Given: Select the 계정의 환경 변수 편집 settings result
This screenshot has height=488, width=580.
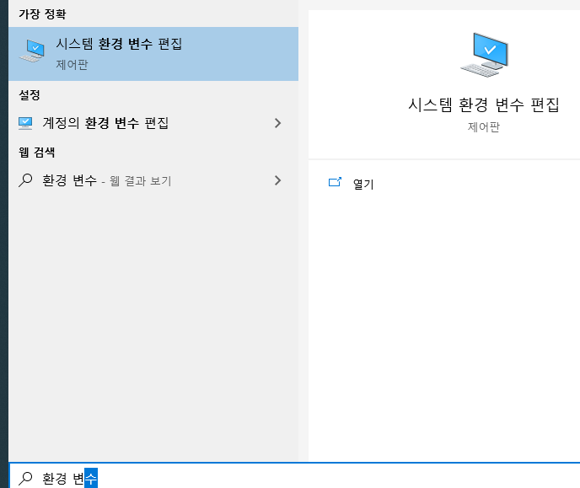Looking at the screenshot, I should pyautogui.click(x=153, y=123).
